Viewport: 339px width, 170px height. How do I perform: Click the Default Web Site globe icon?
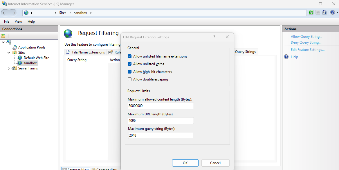20,58
